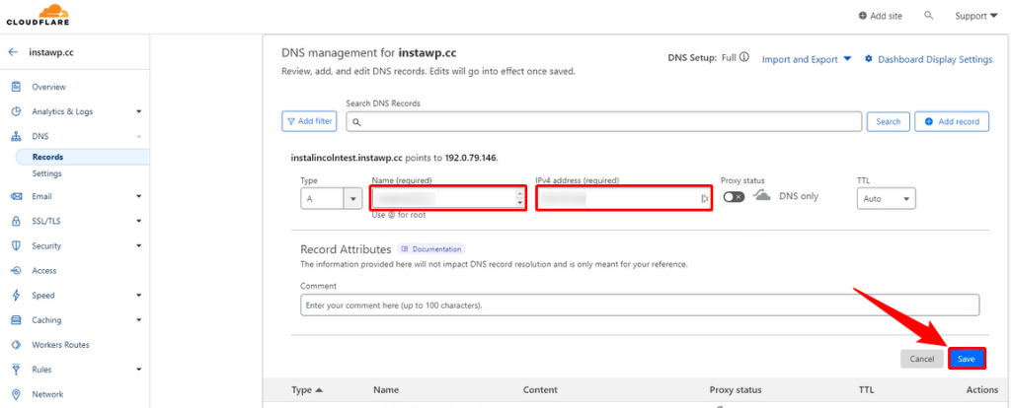This screenshot has height=408, width=1011.
Task: Click the DNS Setup info icon
Action: pyautogui.click(x=744, y=58)
